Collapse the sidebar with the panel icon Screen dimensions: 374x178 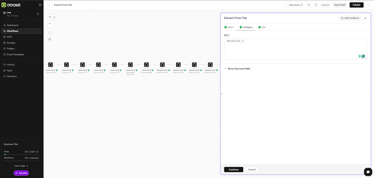[x=40, y=5]
